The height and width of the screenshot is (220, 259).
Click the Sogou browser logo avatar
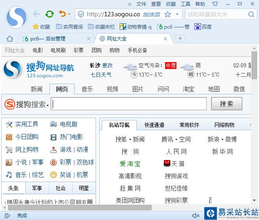click(16, 17)
